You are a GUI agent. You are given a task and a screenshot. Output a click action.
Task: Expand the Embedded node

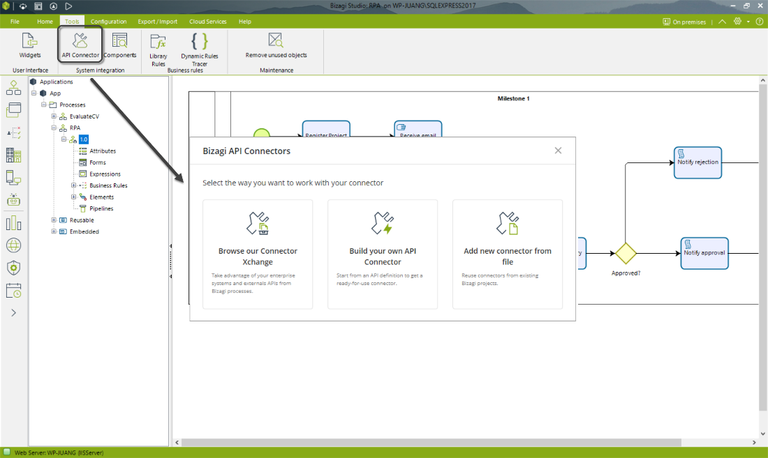pyautogui.click(x=54, y=231)
